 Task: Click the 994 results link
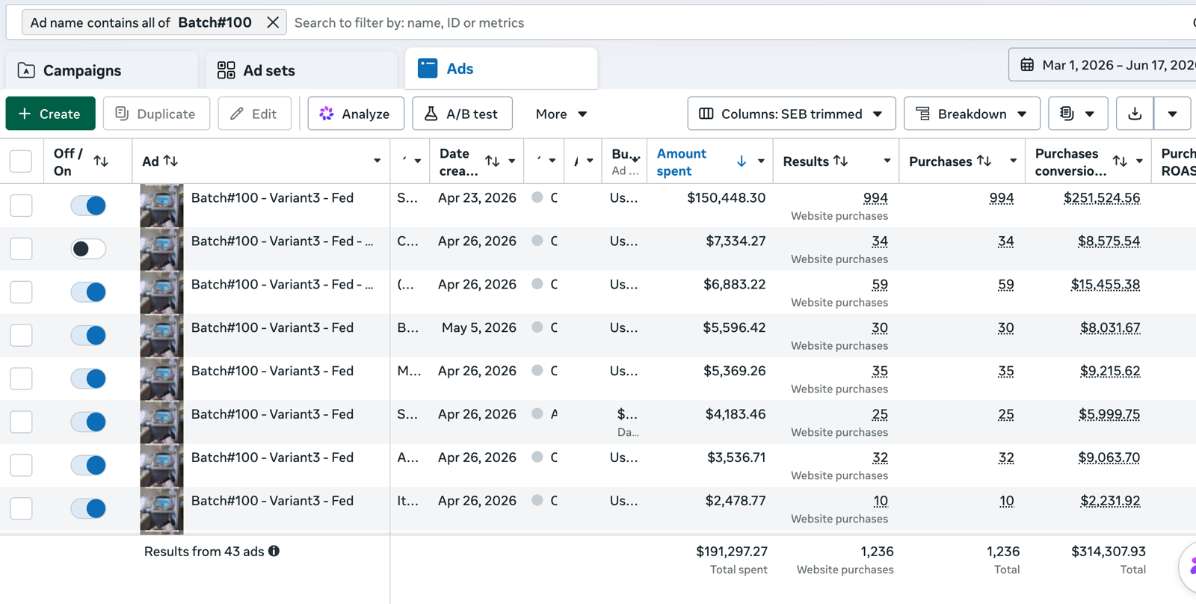(x=875, y=198)
